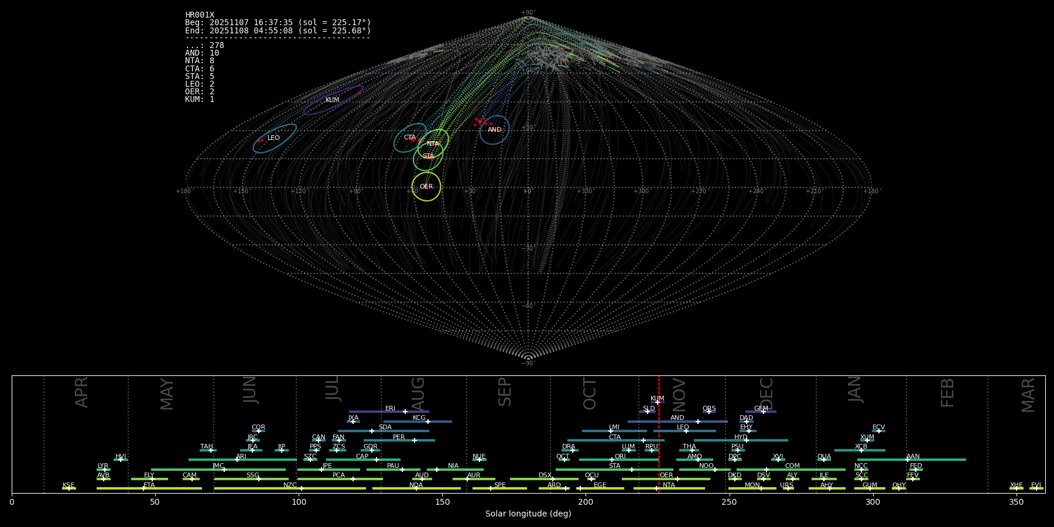
Task: Select the KSE shower marker in timeline
Action: pos(69,488)
